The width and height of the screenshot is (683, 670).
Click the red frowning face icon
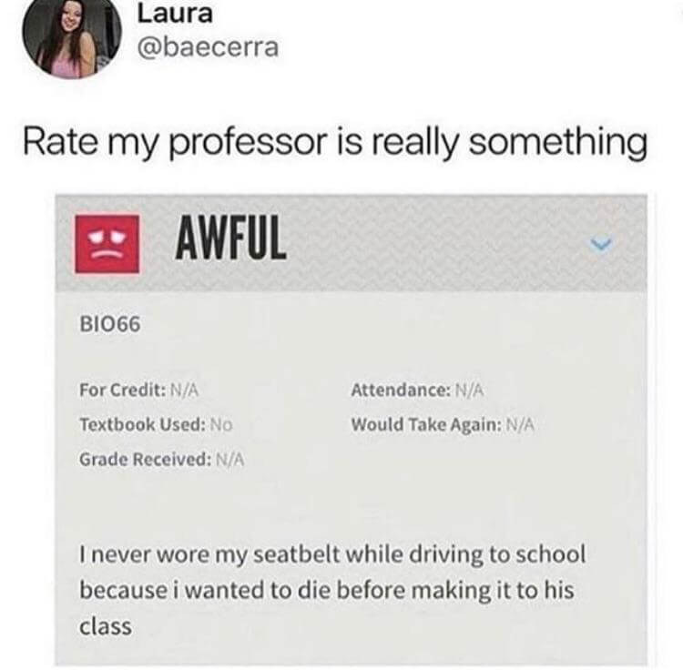point(107,244)
